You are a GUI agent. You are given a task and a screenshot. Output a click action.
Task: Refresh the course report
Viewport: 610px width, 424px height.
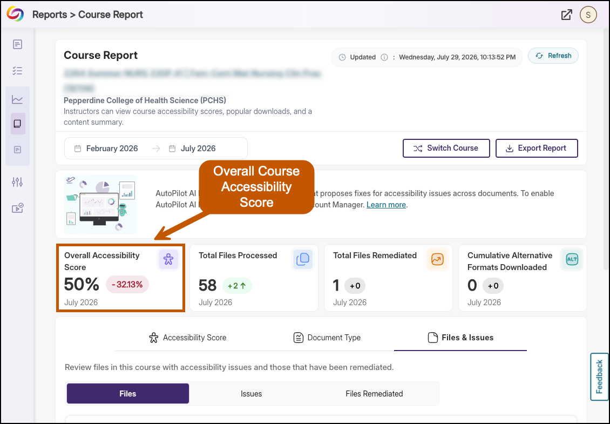pos(553,56)
